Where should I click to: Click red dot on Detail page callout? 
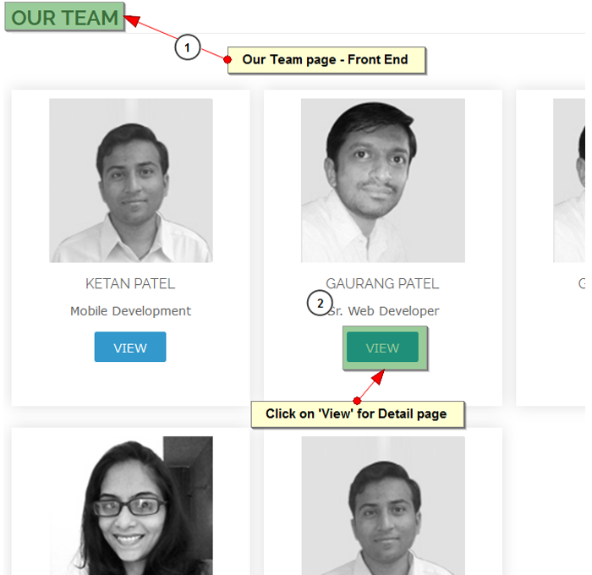pos(357,401)
